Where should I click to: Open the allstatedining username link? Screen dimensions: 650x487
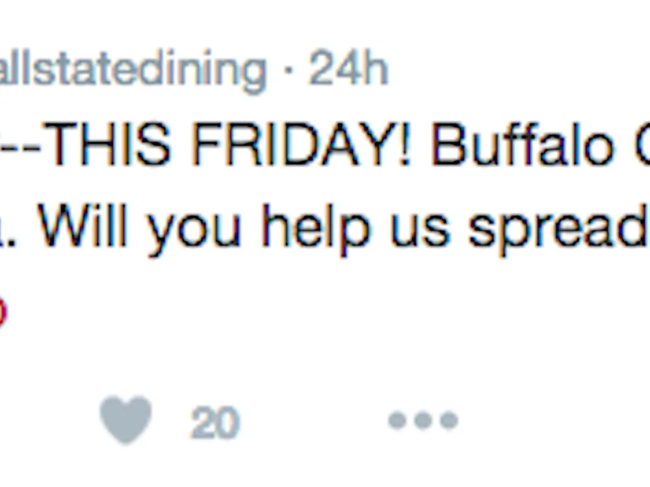tap(130, 68)
